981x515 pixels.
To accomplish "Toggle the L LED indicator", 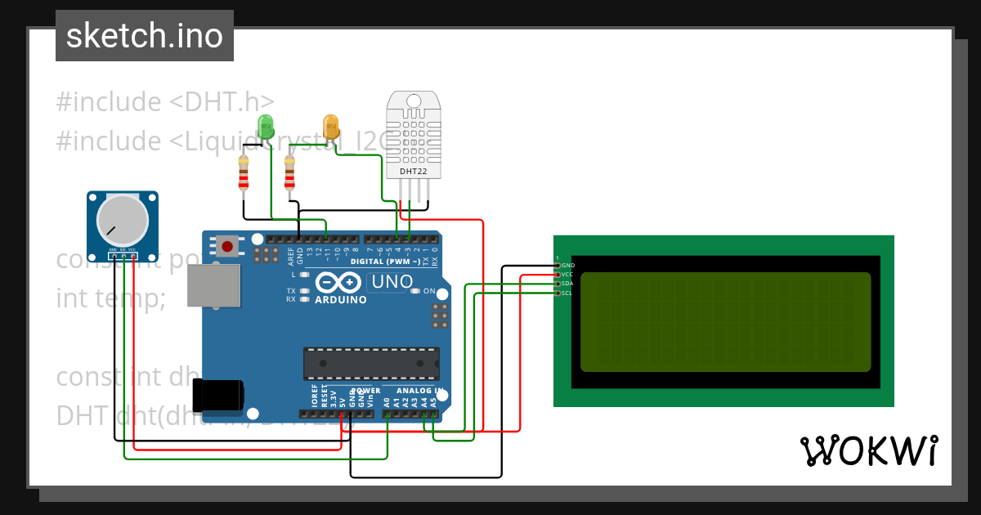I will [303, 275].
